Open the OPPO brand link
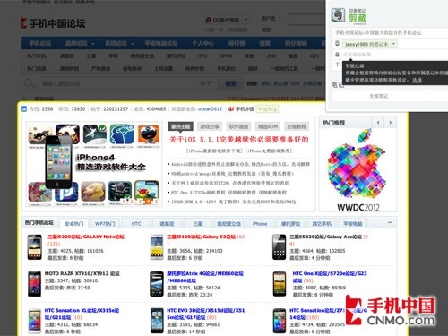 [x=226, y=56]
